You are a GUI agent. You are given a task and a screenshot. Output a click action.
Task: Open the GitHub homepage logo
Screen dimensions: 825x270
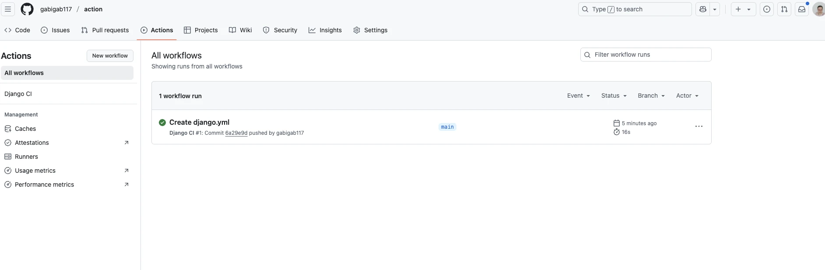(x=27, y=9)
